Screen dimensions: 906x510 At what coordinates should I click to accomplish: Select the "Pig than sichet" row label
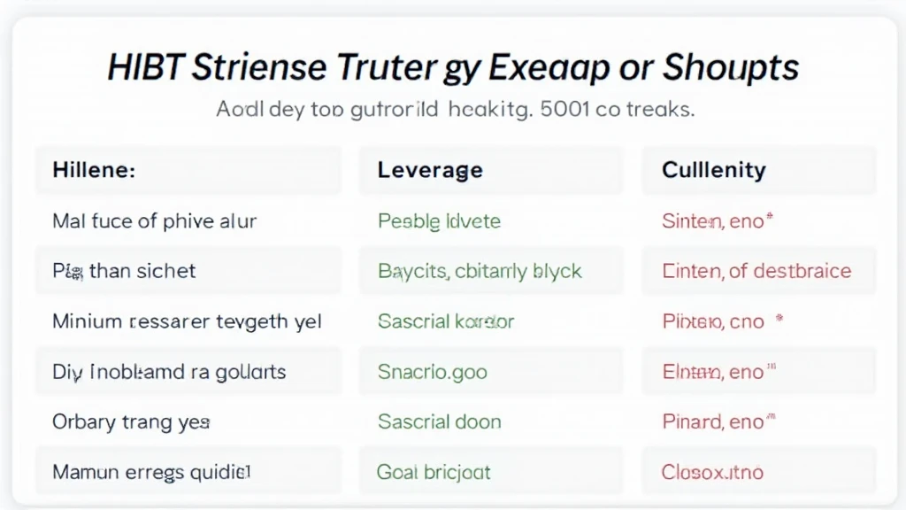125,271
